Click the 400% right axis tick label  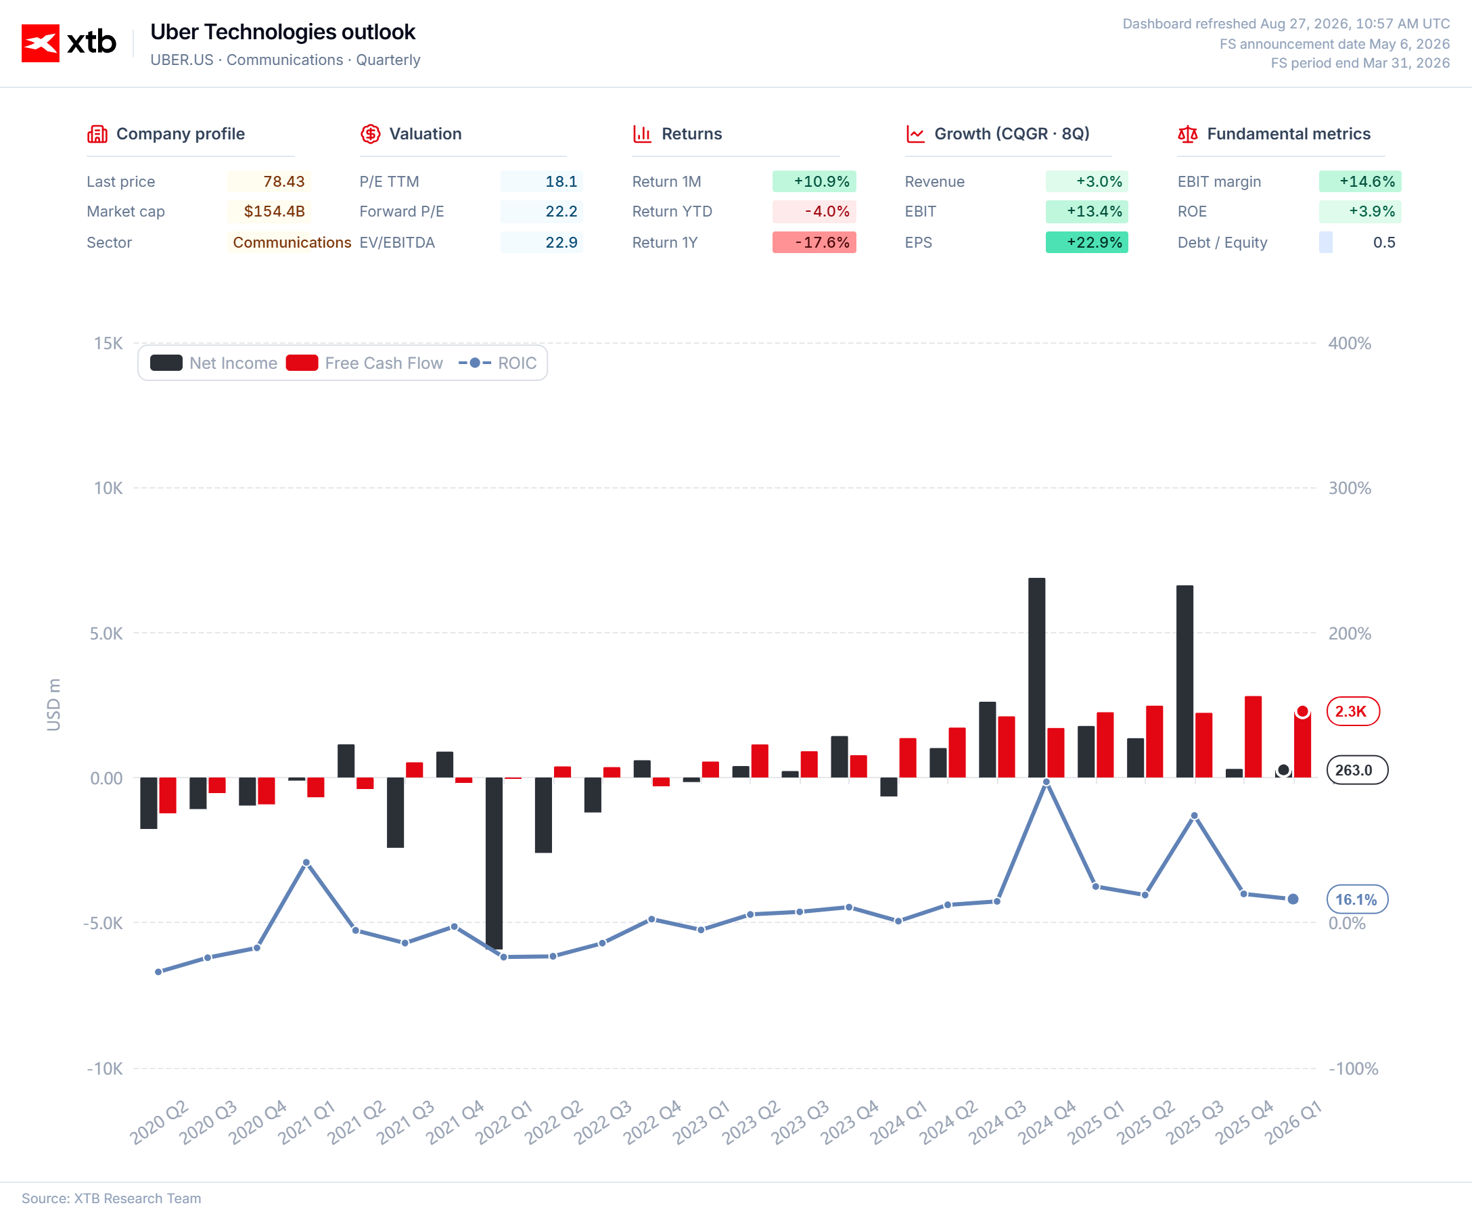(1350, 343)
